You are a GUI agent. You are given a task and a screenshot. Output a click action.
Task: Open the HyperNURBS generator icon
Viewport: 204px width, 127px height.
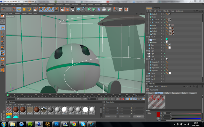89,9
